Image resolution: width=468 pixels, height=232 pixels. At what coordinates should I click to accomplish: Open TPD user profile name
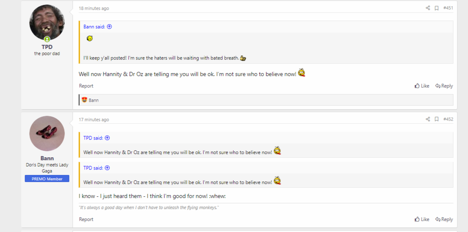[47, 47]
